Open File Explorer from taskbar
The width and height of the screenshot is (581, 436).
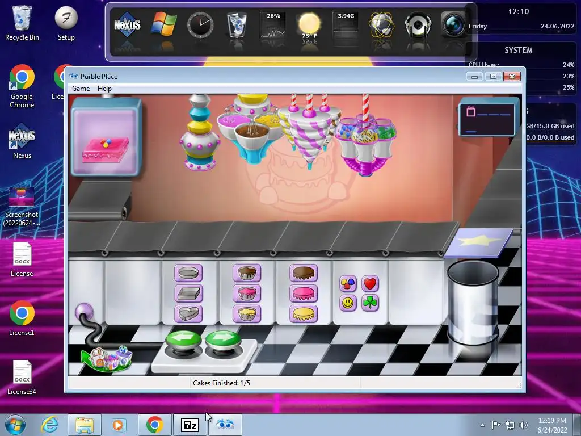[x=85, y=425]
